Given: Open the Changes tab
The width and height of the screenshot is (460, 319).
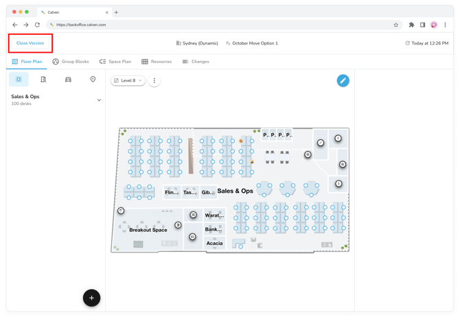Looking at the screenshot, I should pos(196,62).
